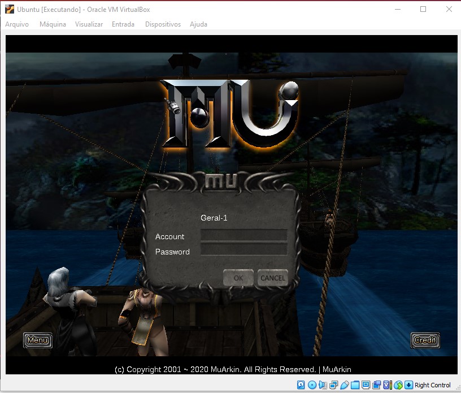Screen dimensions: 461x393
Task: Click the CPU virtualization V icon
Action: 388,385
